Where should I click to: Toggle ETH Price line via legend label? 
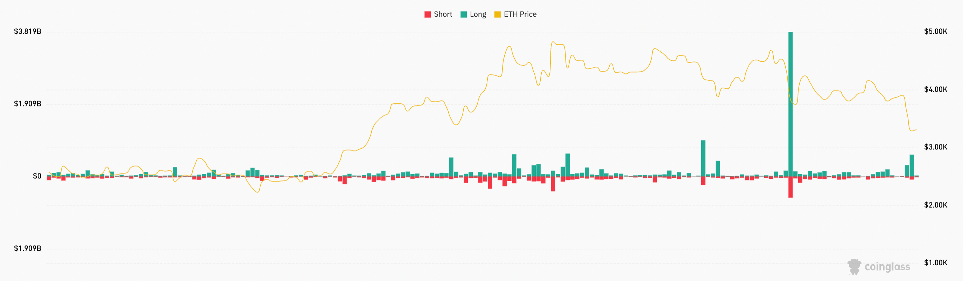(x=520, y=15)
